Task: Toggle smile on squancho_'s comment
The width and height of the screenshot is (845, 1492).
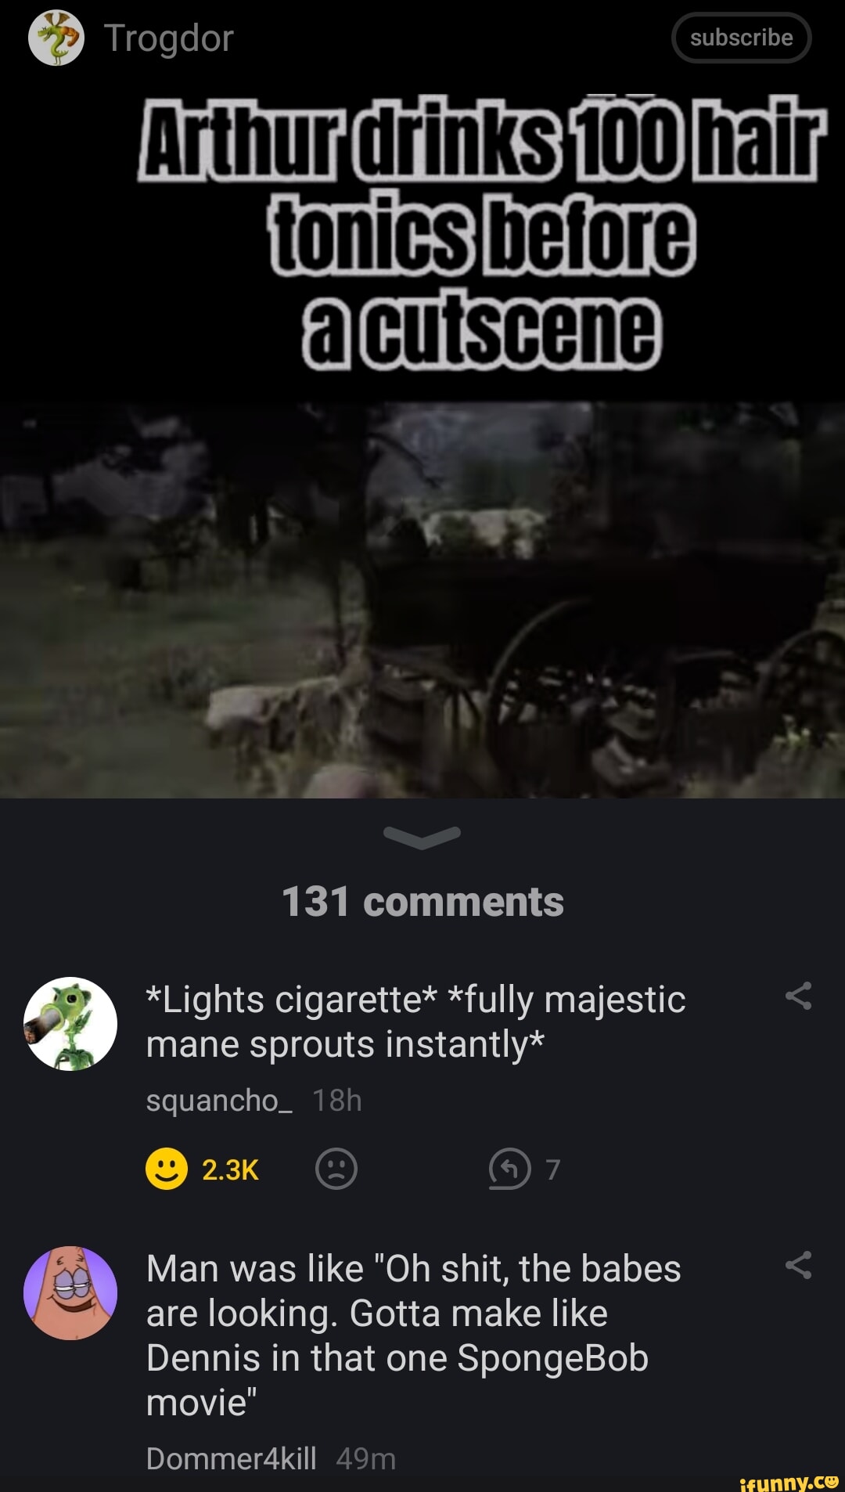Action: pyautogui.click(x=167, y=1169)
